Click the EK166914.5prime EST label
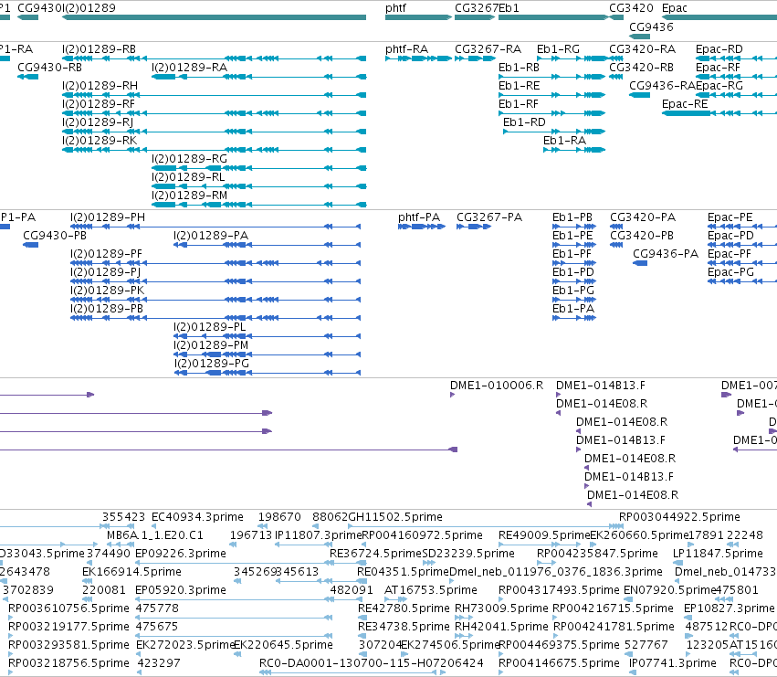777x677 pixels. coord(131,572)
